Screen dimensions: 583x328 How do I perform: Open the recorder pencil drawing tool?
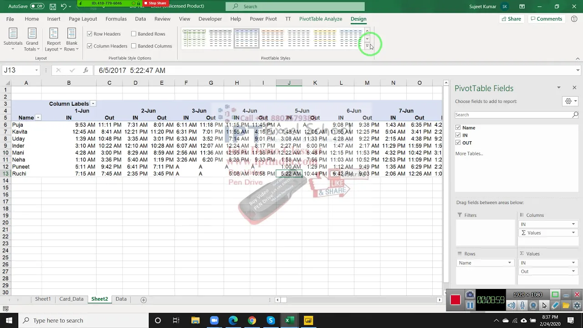point(555,306)
